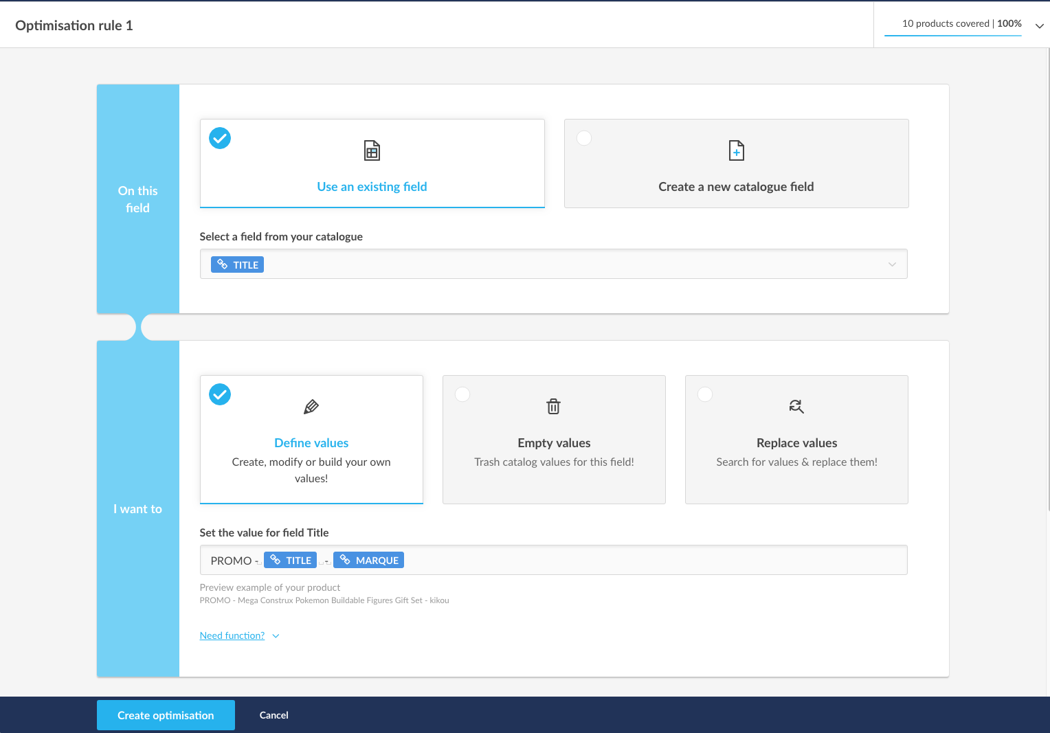
Task: Click the link icon in the MARQUE tag
Action: coord(345,560)
